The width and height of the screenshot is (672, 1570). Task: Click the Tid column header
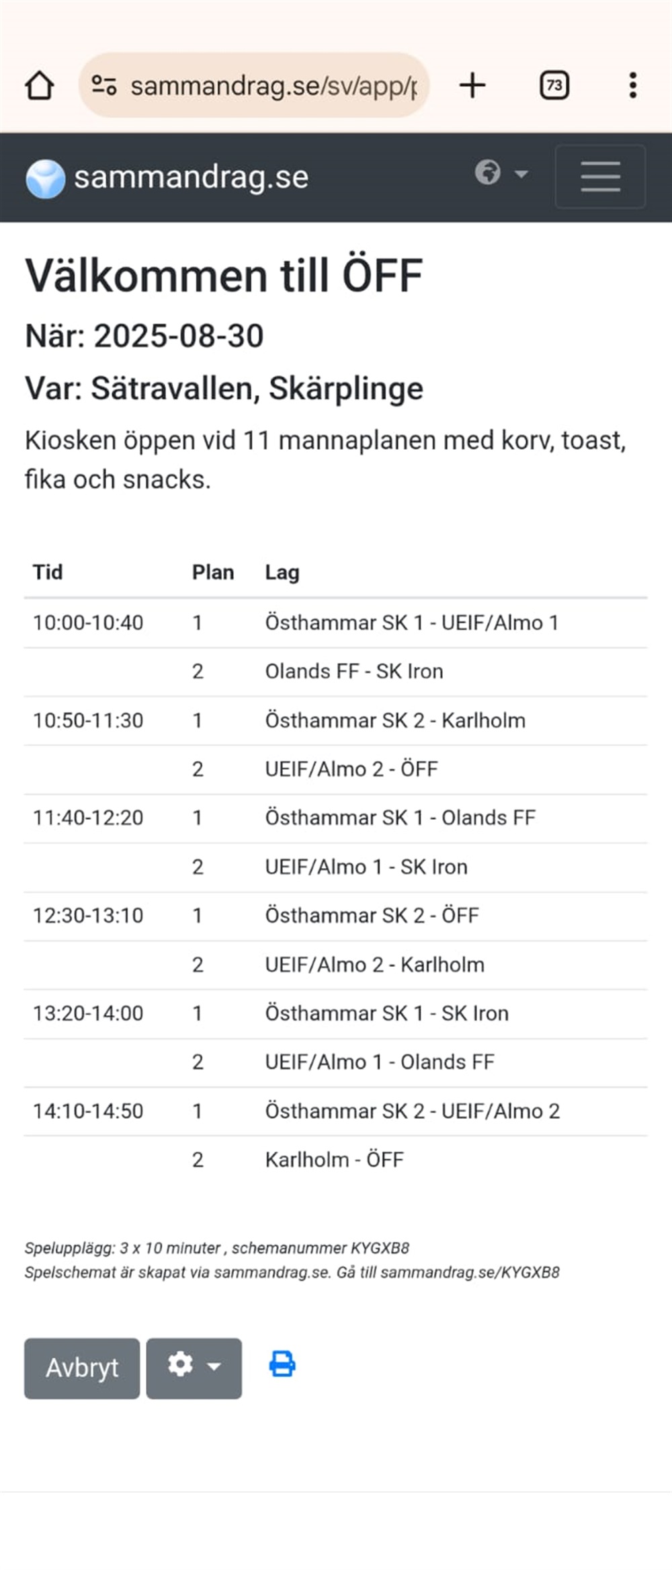48,572
